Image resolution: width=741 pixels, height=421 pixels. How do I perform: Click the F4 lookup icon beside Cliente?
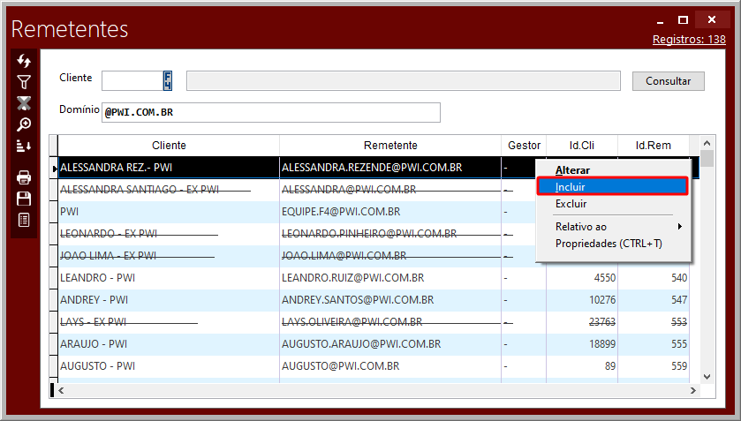(168, 81)
